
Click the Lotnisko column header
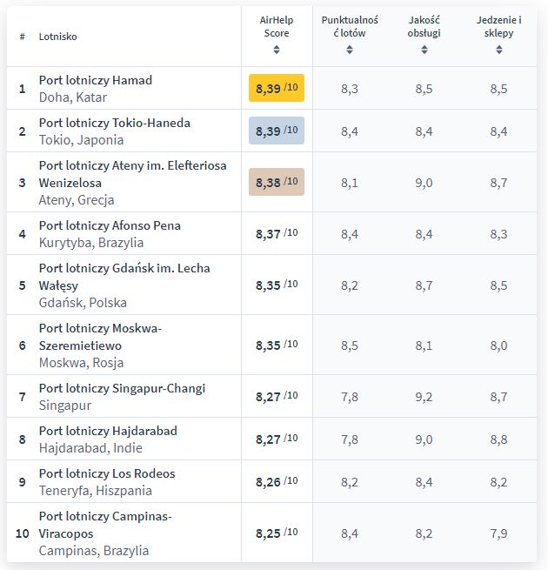(x=58, y=37)
